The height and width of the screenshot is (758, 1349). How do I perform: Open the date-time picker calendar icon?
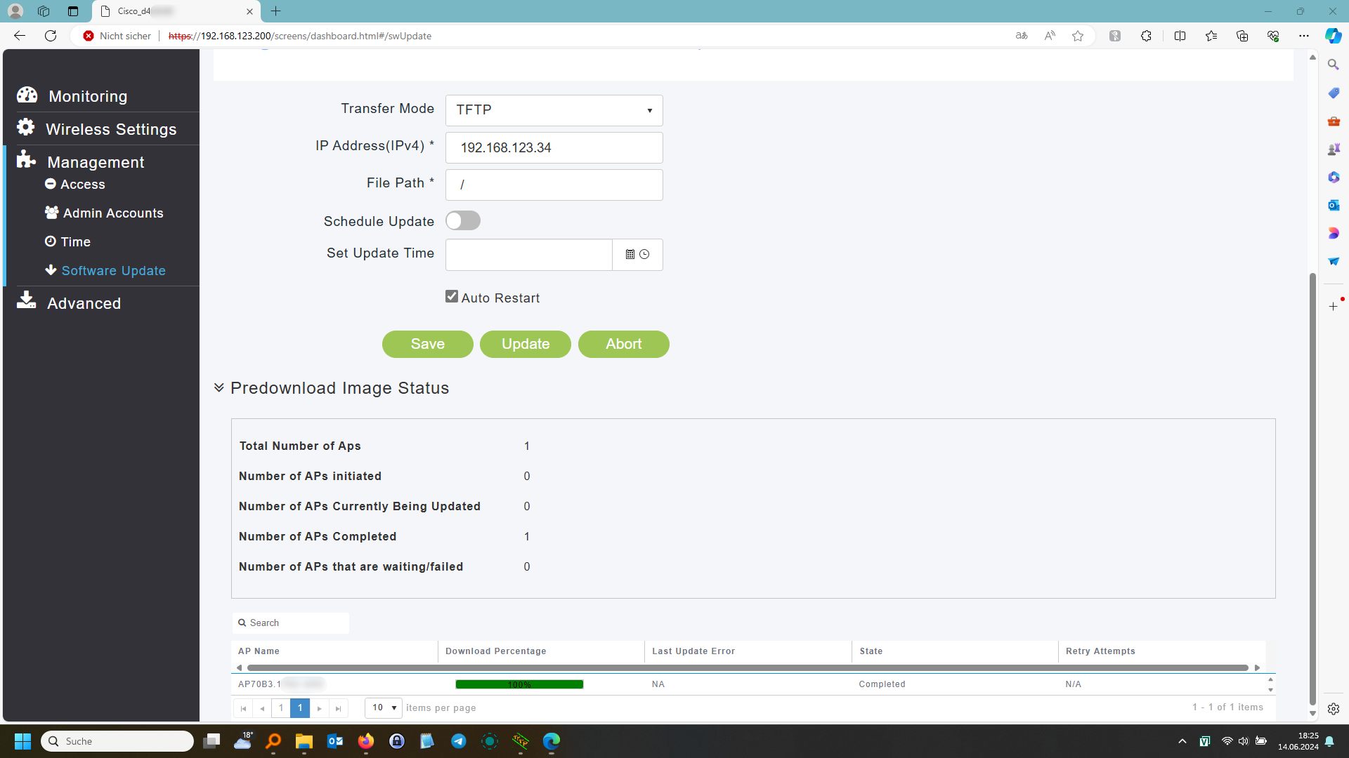click(630, 255)
